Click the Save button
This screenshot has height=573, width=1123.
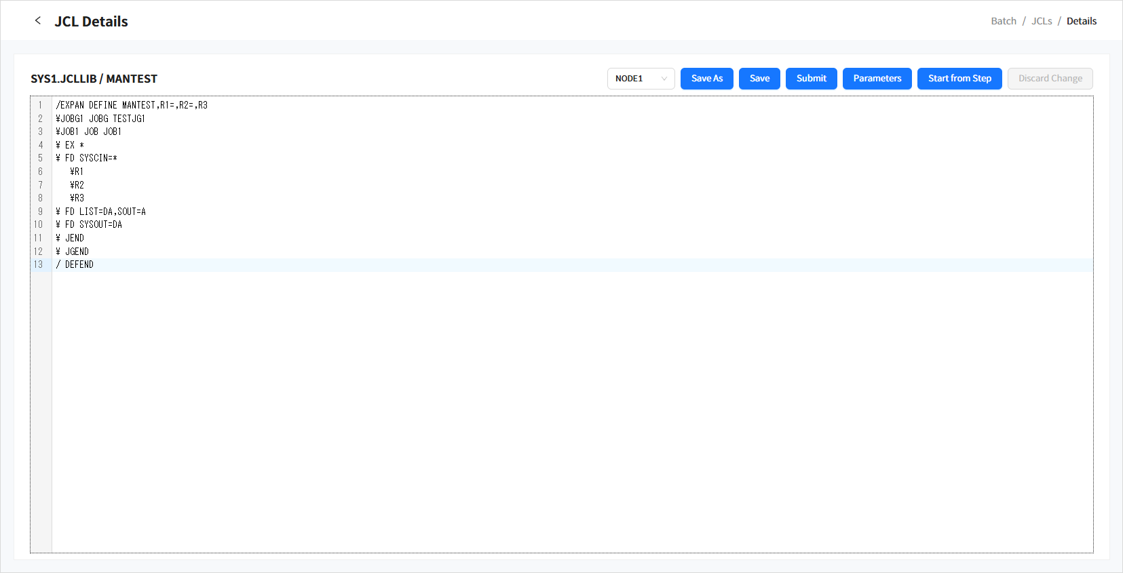point(759,79)
